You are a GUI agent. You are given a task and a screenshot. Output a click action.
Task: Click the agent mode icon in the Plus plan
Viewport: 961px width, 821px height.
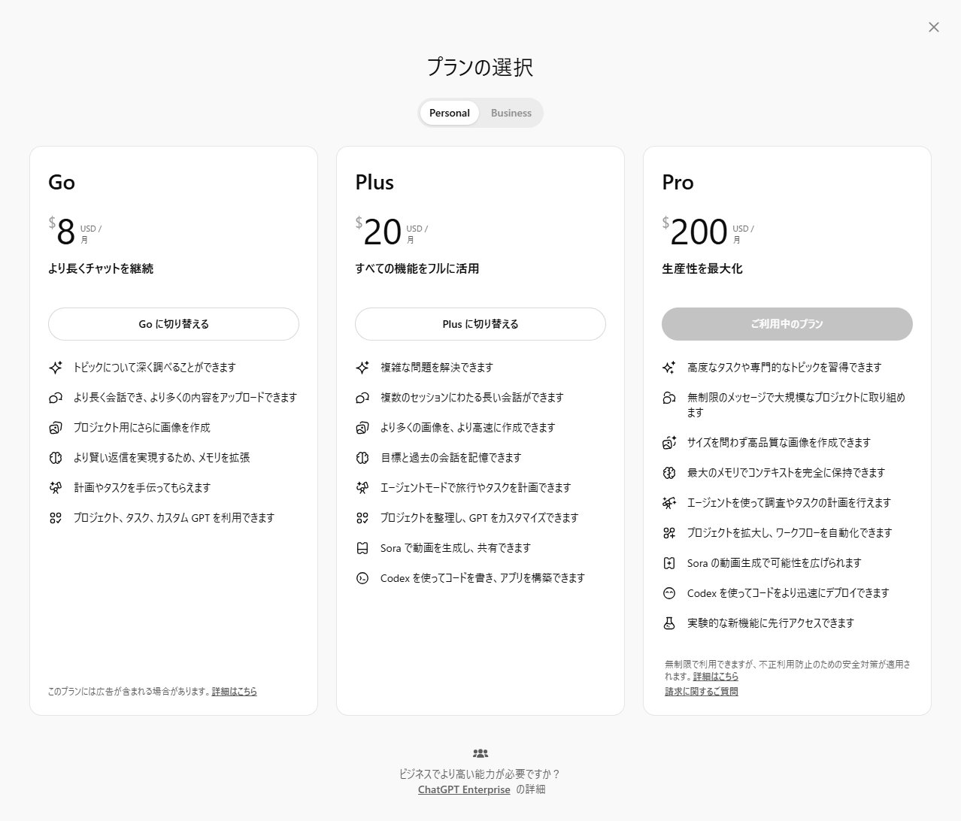click(362, 487)
